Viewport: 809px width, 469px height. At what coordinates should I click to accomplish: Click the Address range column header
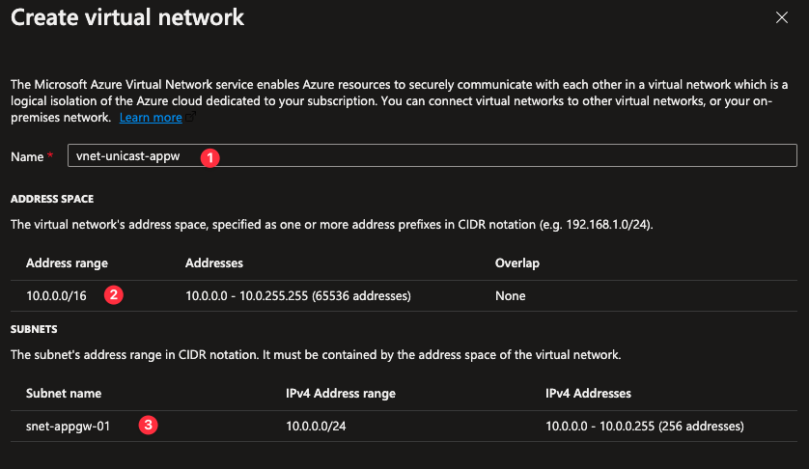(x=67, y=262)
